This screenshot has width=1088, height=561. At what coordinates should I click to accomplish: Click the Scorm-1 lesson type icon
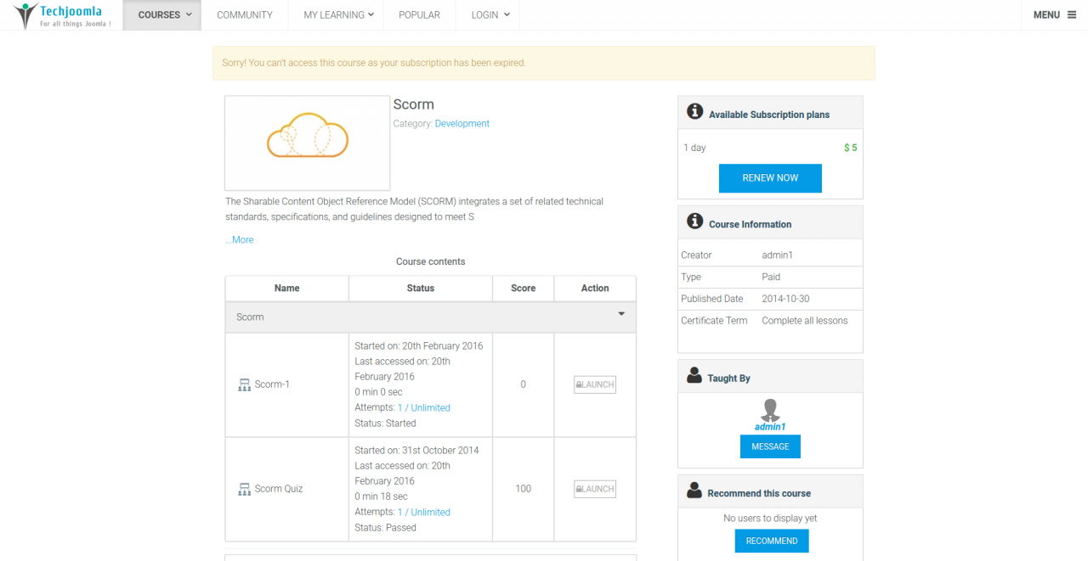pos(245,384)
